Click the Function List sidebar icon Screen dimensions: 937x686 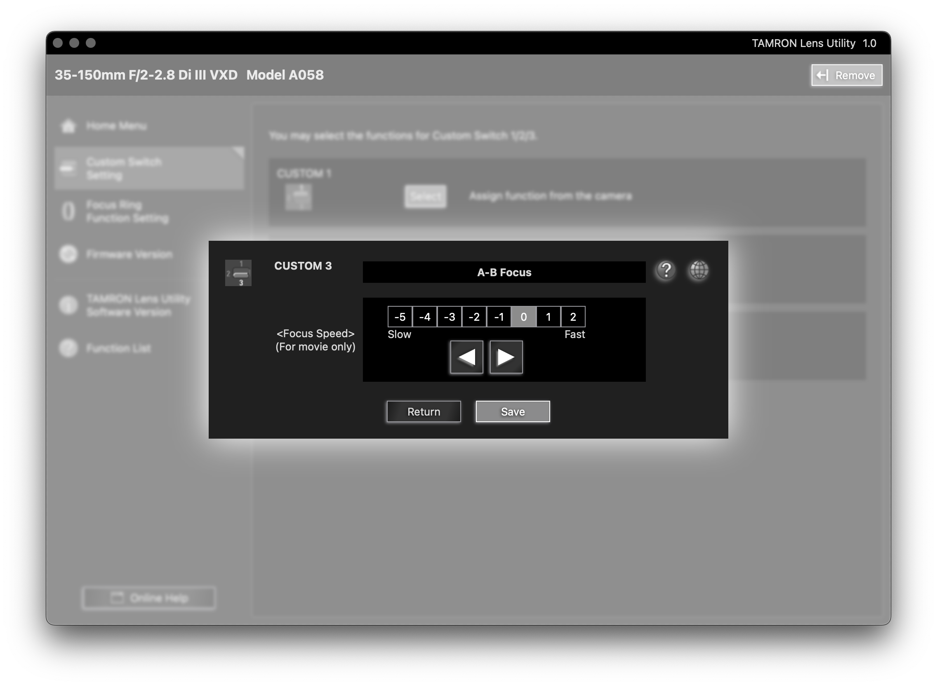coord(68,348)
